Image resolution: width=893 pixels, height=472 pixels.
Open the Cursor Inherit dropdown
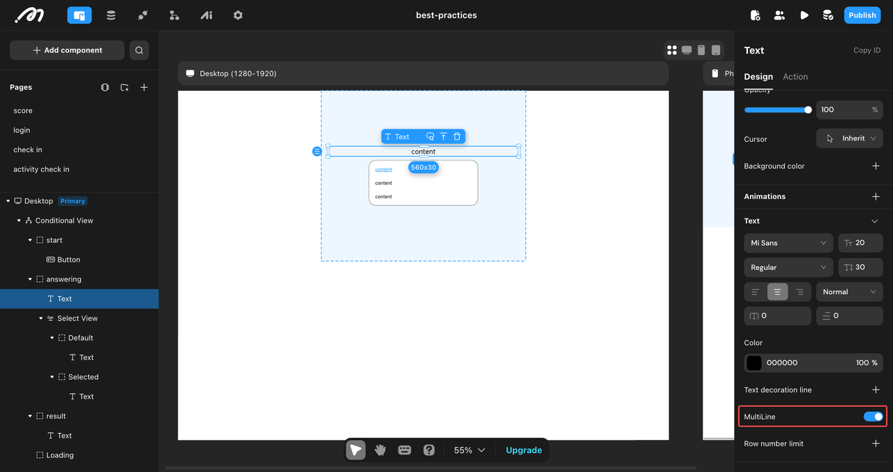tap(850, 138)
